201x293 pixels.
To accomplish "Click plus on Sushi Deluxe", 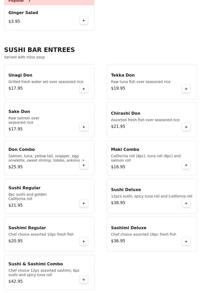I will (x=186, y=203).
